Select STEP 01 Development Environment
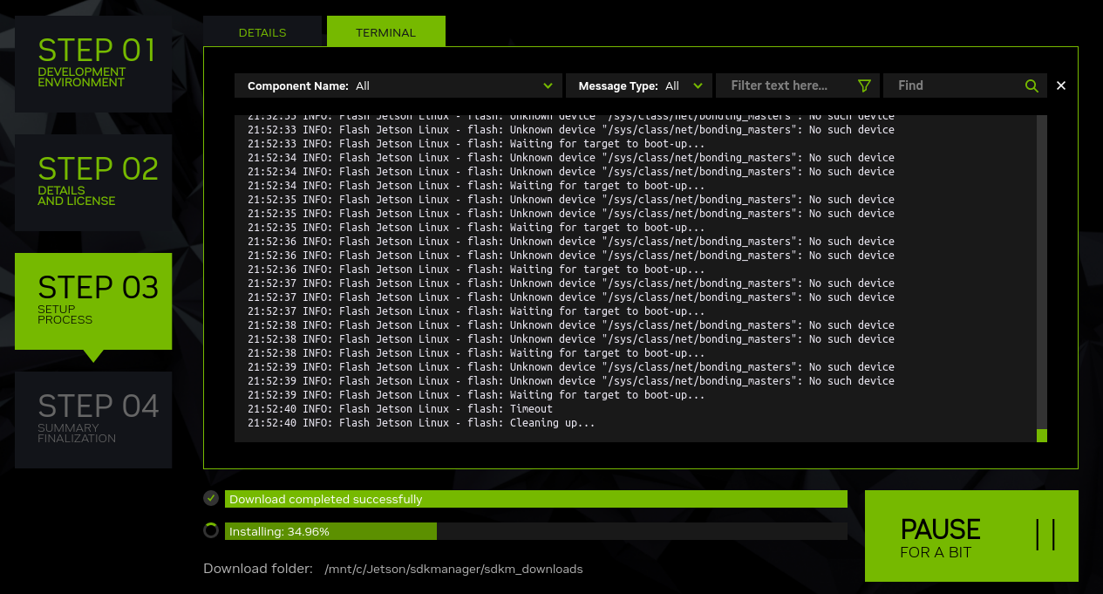 pos(93,65)
